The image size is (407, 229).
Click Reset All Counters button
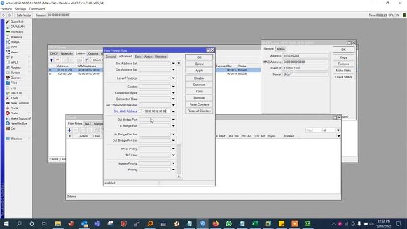[199, 111]
